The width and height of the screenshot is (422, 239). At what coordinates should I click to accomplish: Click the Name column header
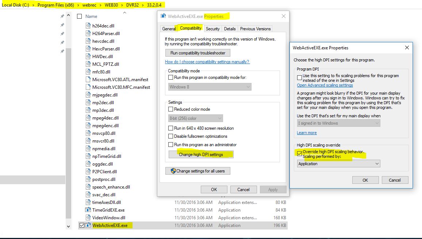pos(91,16)
